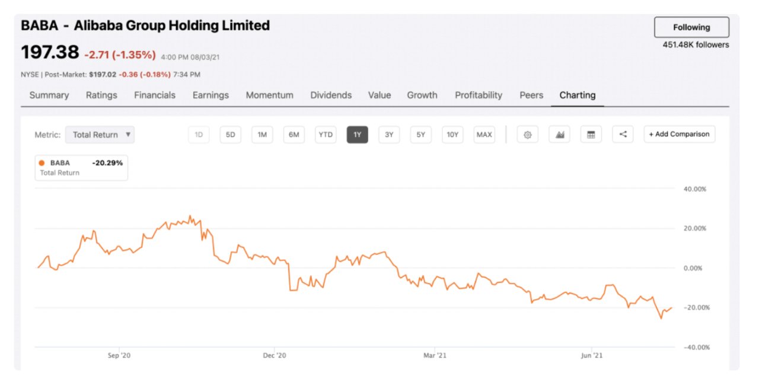Switch to the Dividends tab
759x379 pixels.
[331, 95]
